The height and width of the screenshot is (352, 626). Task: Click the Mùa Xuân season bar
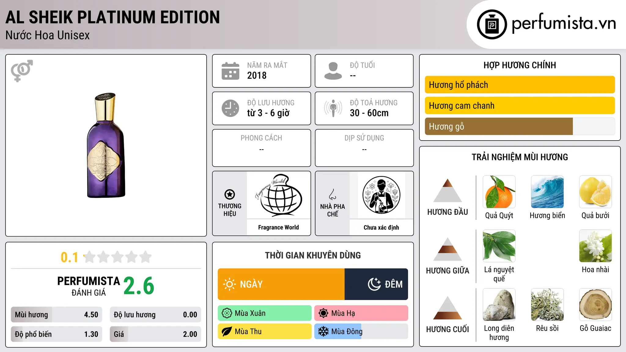pyautogui.click(x=265, y=313)
